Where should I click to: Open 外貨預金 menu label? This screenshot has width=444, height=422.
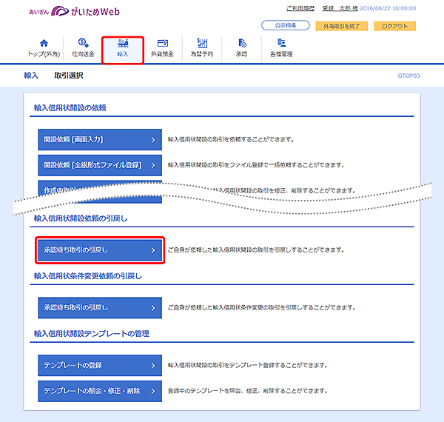click(x=162, y=54)
